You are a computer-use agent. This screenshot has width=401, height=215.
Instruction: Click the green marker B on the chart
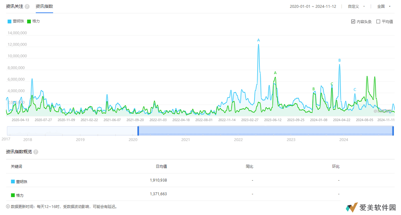pyautogui.click(x=313, y=89)
